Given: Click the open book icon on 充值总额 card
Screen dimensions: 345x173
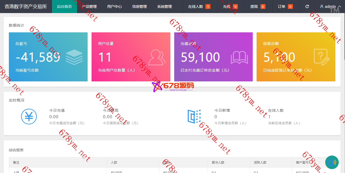Looking at the screenshot, I should [x=239, y=57].
